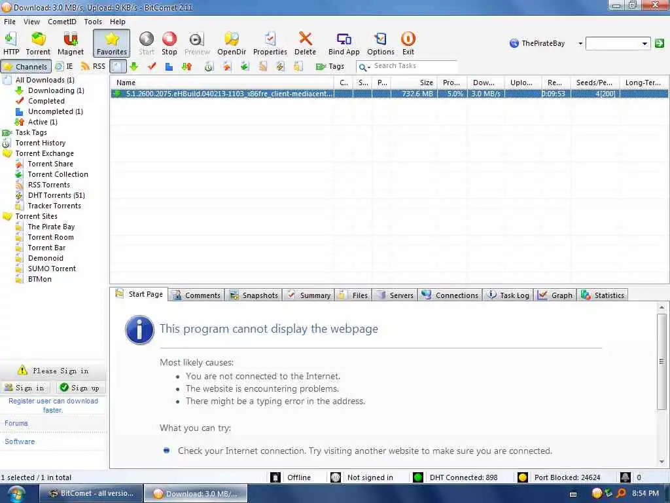Open the Software link
Image resolution: width=670 pixels, height=503 pixels.
point(20,441)
